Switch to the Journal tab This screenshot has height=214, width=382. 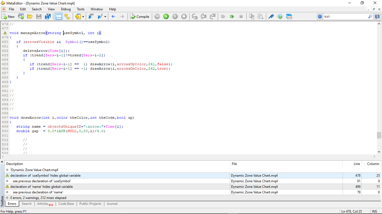[112, 204]
